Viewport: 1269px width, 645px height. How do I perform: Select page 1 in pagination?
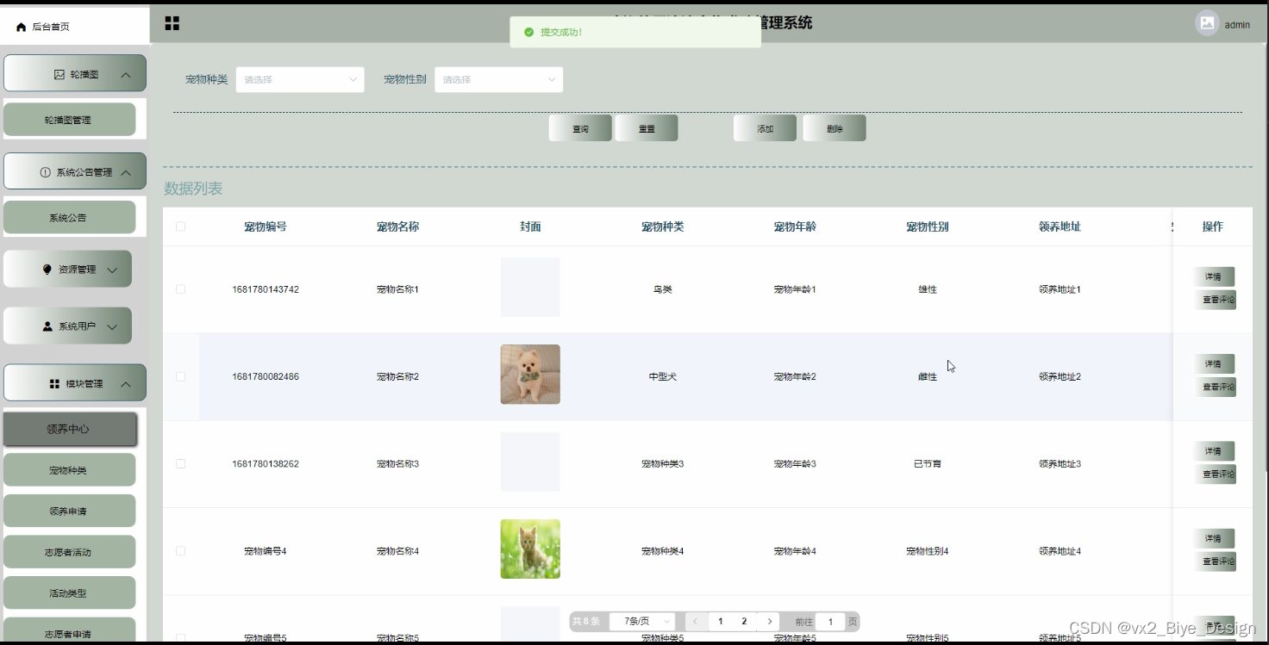pos(721,621)
